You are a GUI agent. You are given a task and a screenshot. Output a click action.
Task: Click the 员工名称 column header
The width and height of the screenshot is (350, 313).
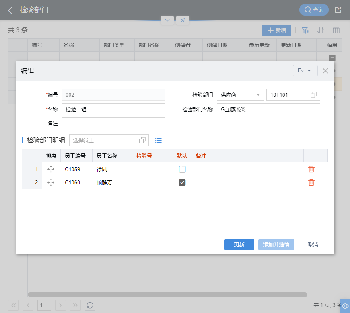pyautogui.click(x=112, y=156)
